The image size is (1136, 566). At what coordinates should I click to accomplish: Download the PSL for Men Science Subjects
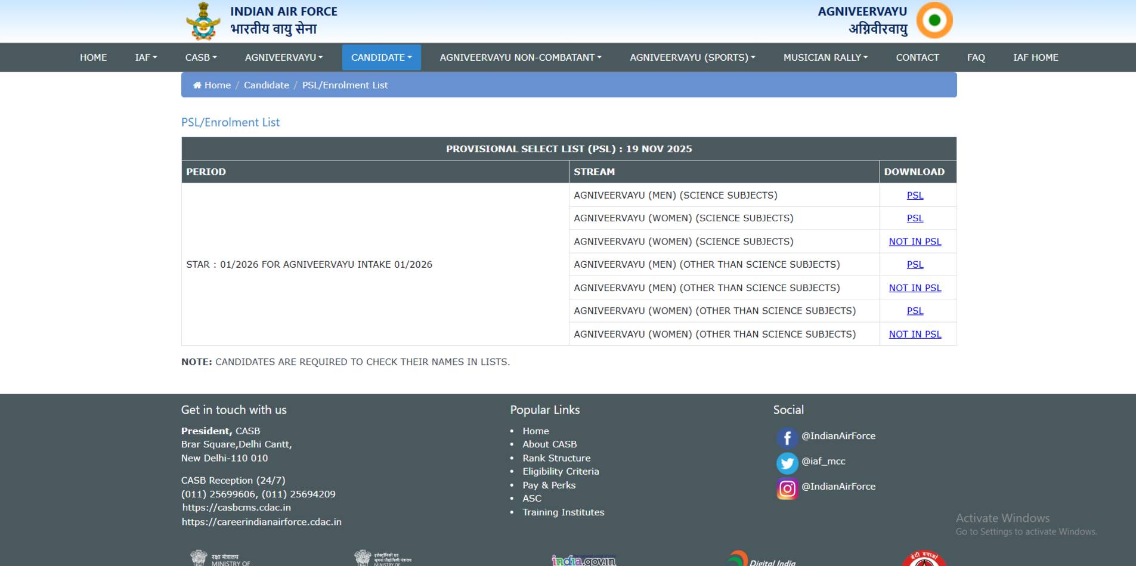point(914,195)
